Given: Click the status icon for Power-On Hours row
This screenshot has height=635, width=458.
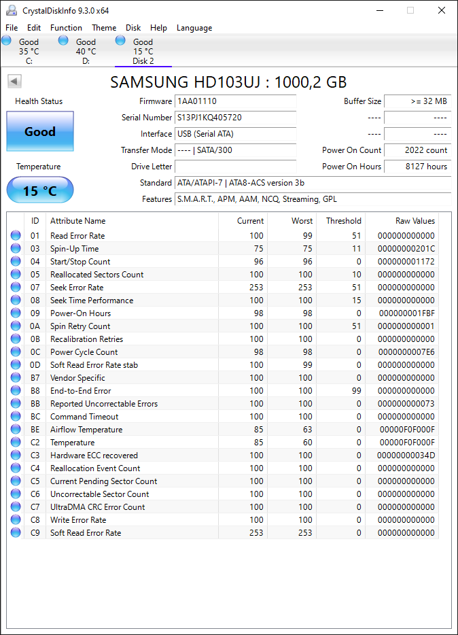Looking at the screenshot, I should pyautogui.click(x=16, y=313).
